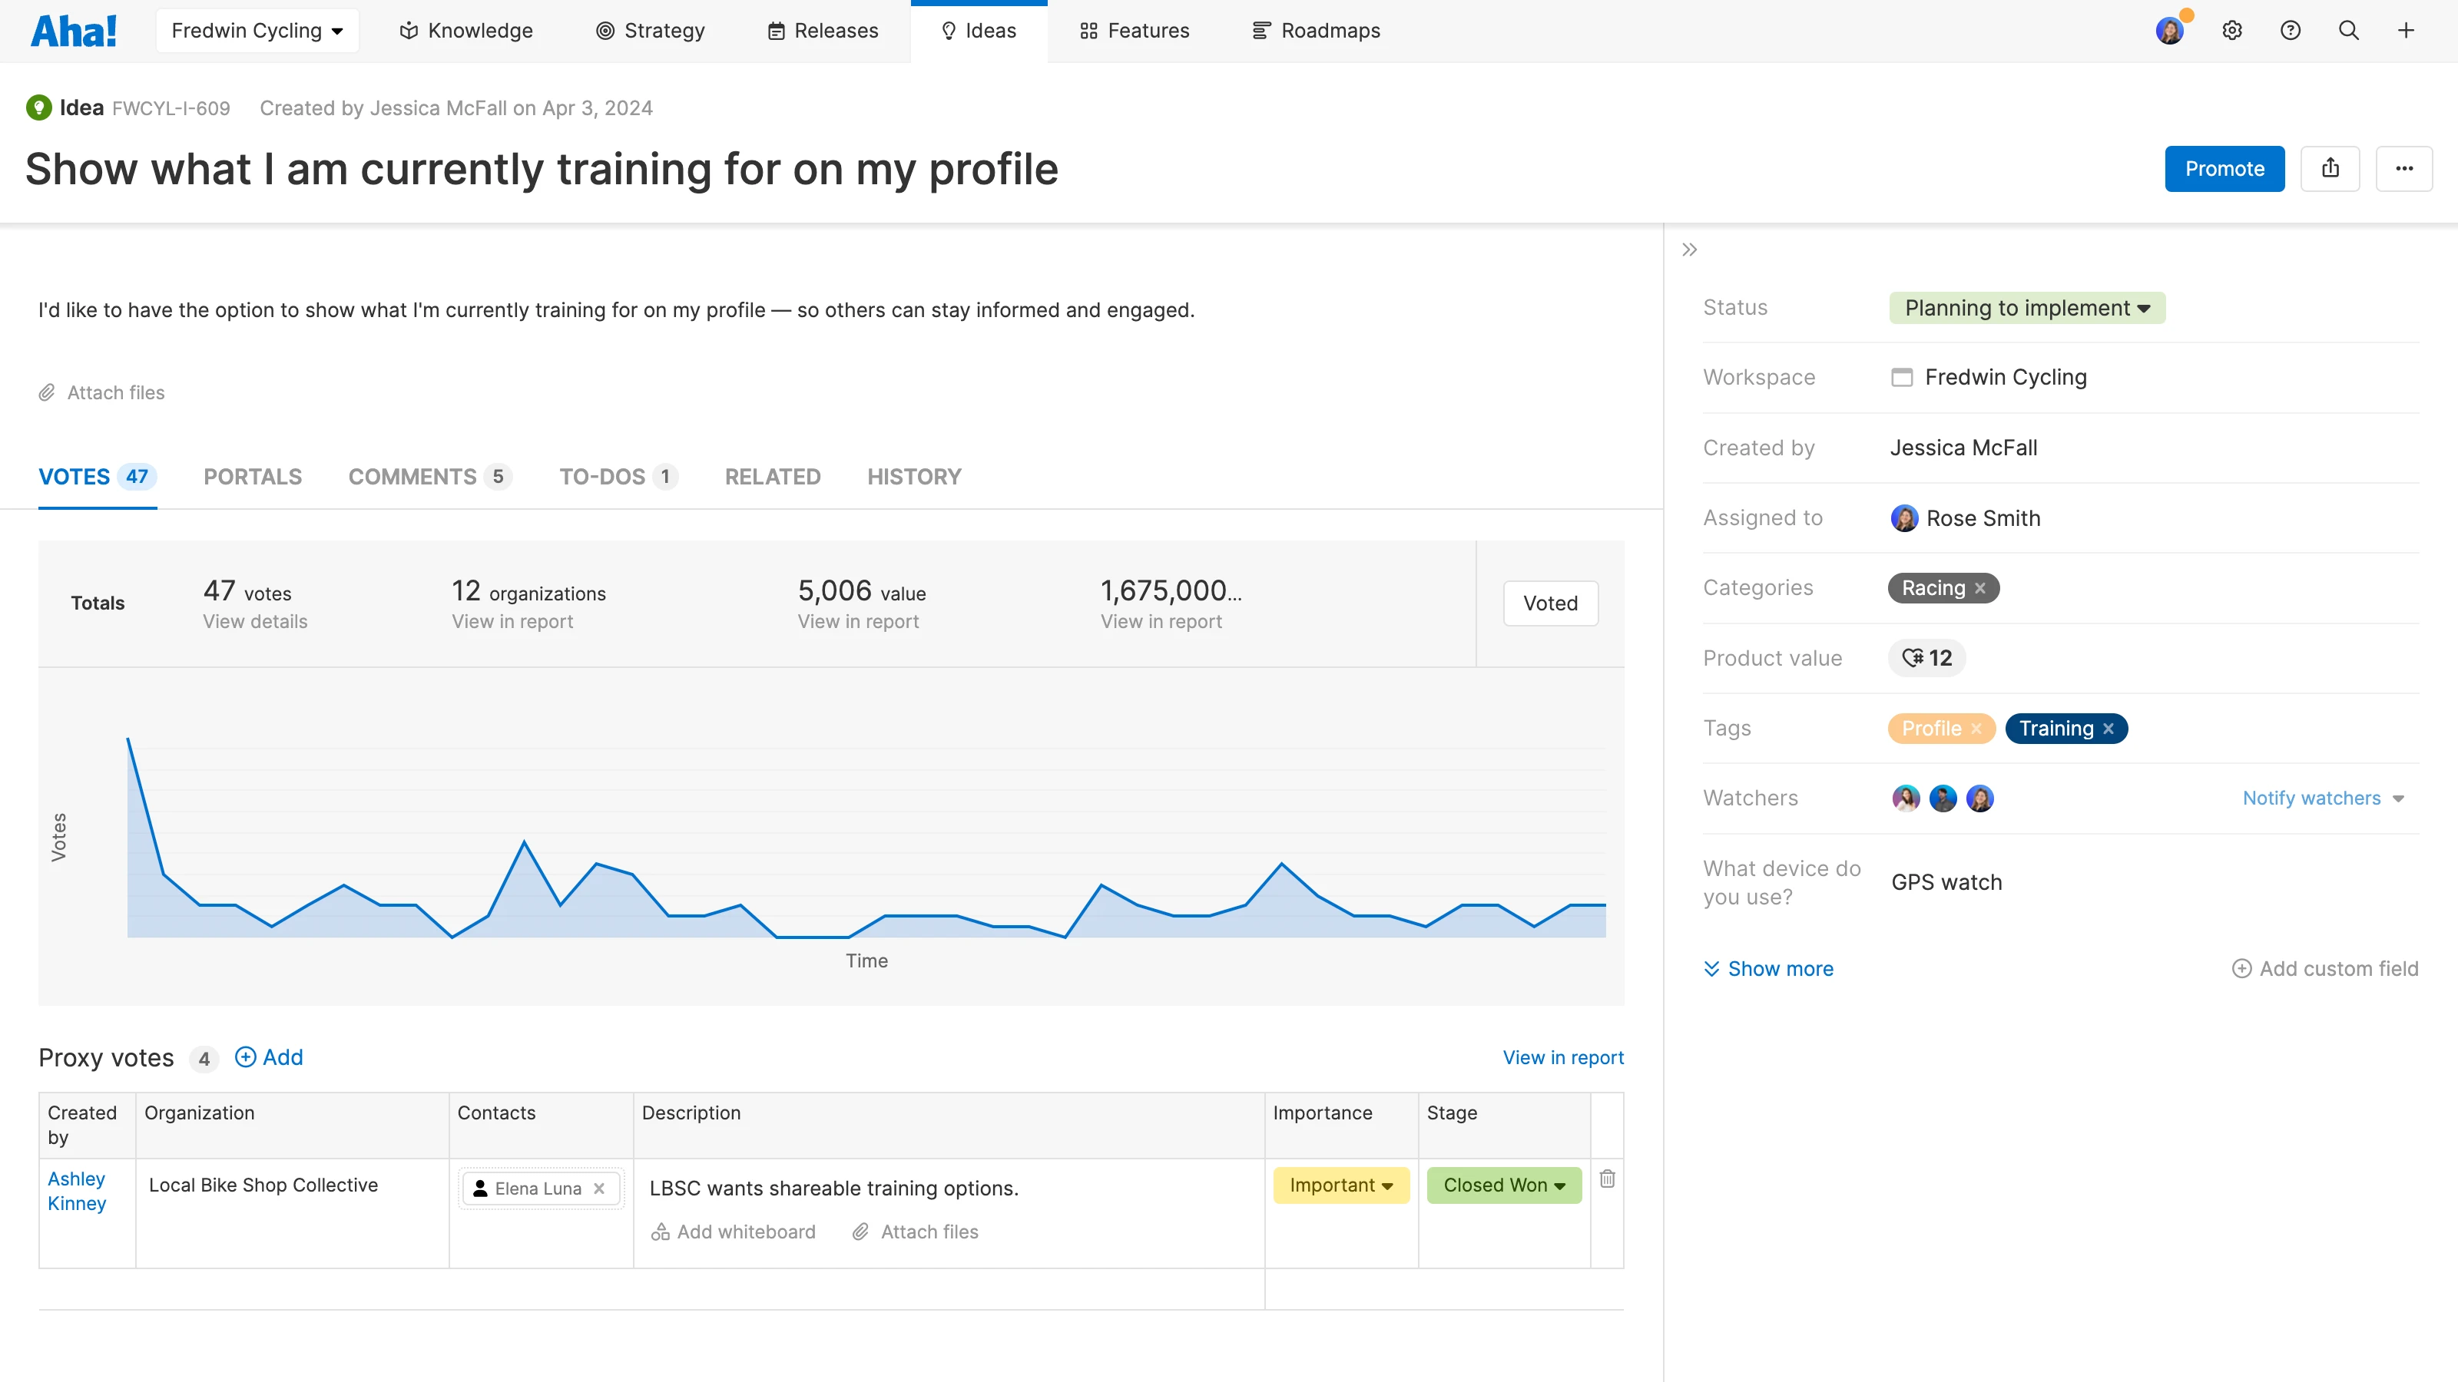
Task: Open the Fredwin Cycling workspace dropdown
Action: click(257, 31)
